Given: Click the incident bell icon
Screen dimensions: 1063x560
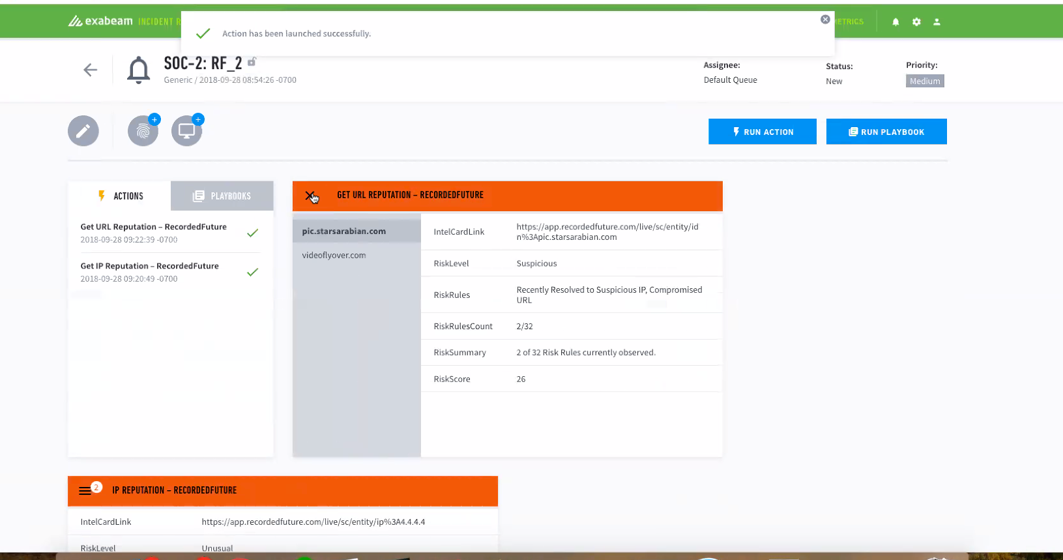Looking at the screenshot, I should coord(138,70).
